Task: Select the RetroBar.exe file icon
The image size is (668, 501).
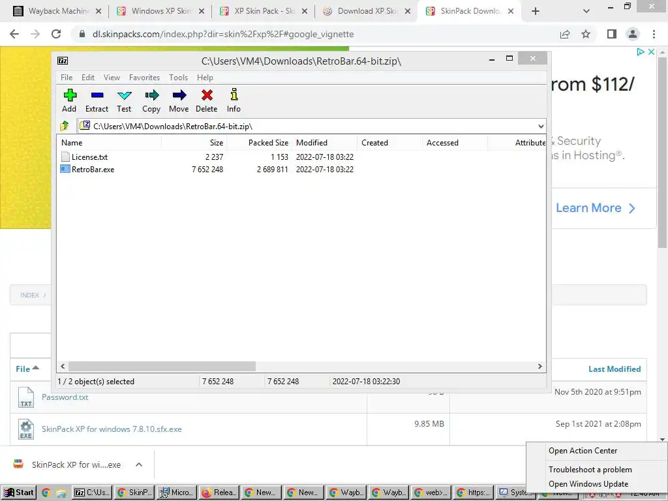Action: [x=65, y=169]
